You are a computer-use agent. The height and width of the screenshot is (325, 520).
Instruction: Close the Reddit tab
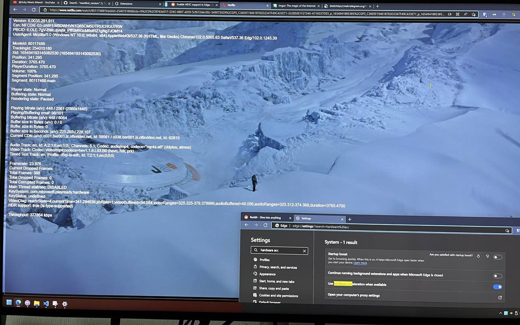click(x=289, y=218)
